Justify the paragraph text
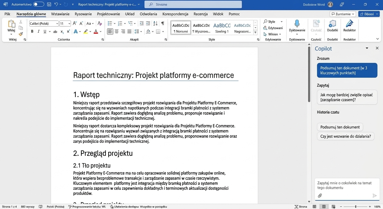Viewport: 383px width, 209px height. [x=129, y=32]
